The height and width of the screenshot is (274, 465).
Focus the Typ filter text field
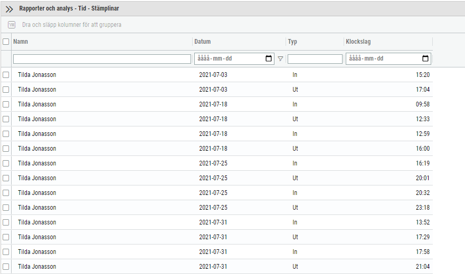(315, 59)
